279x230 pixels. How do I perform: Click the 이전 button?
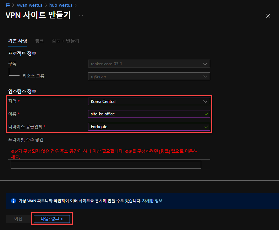[18, 219]
